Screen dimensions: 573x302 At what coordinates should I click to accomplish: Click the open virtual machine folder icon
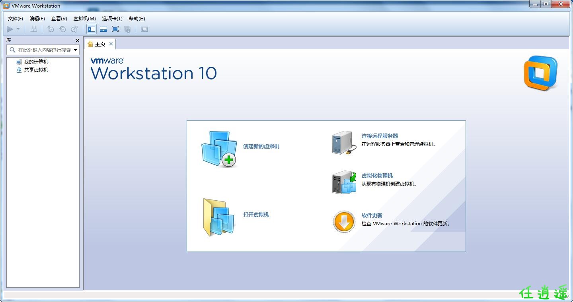click(219, 217)
